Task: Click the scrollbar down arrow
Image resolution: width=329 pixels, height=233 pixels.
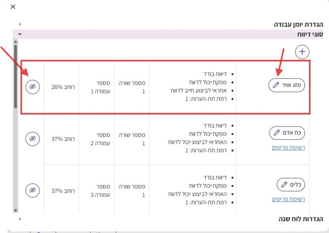Action: click(x=16, y=210)
